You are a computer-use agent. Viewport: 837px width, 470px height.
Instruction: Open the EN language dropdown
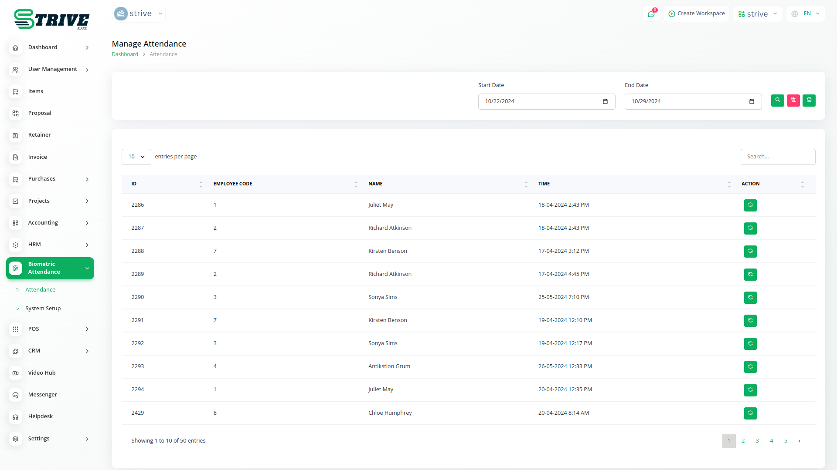(x=806, y=14)
